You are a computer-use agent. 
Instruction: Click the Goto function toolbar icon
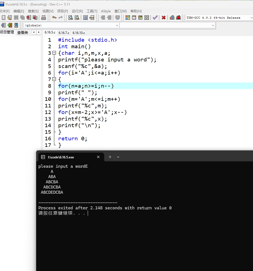pyautogui.click(x=86, y=18)
